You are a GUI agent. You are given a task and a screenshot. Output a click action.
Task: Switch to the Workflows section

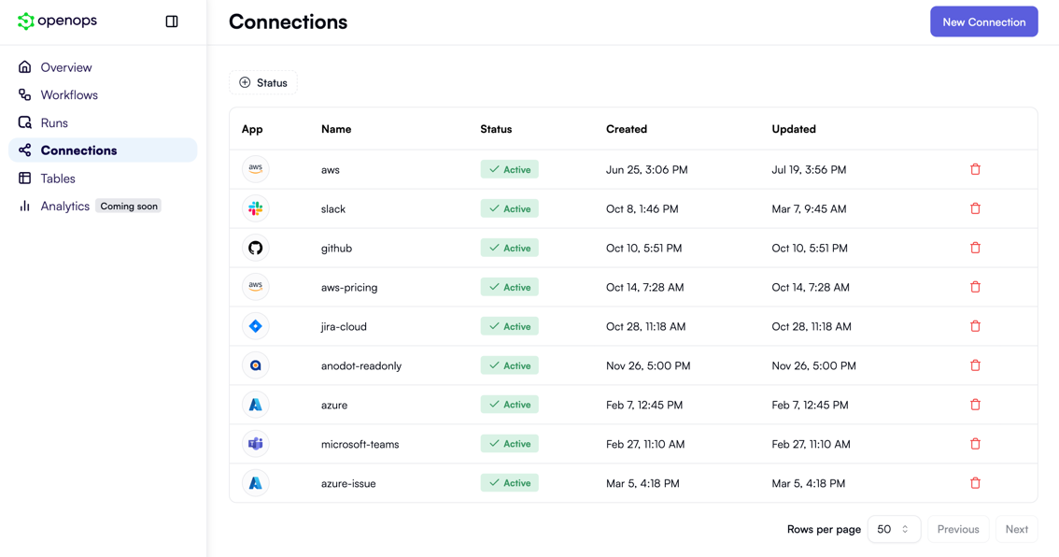69,94
